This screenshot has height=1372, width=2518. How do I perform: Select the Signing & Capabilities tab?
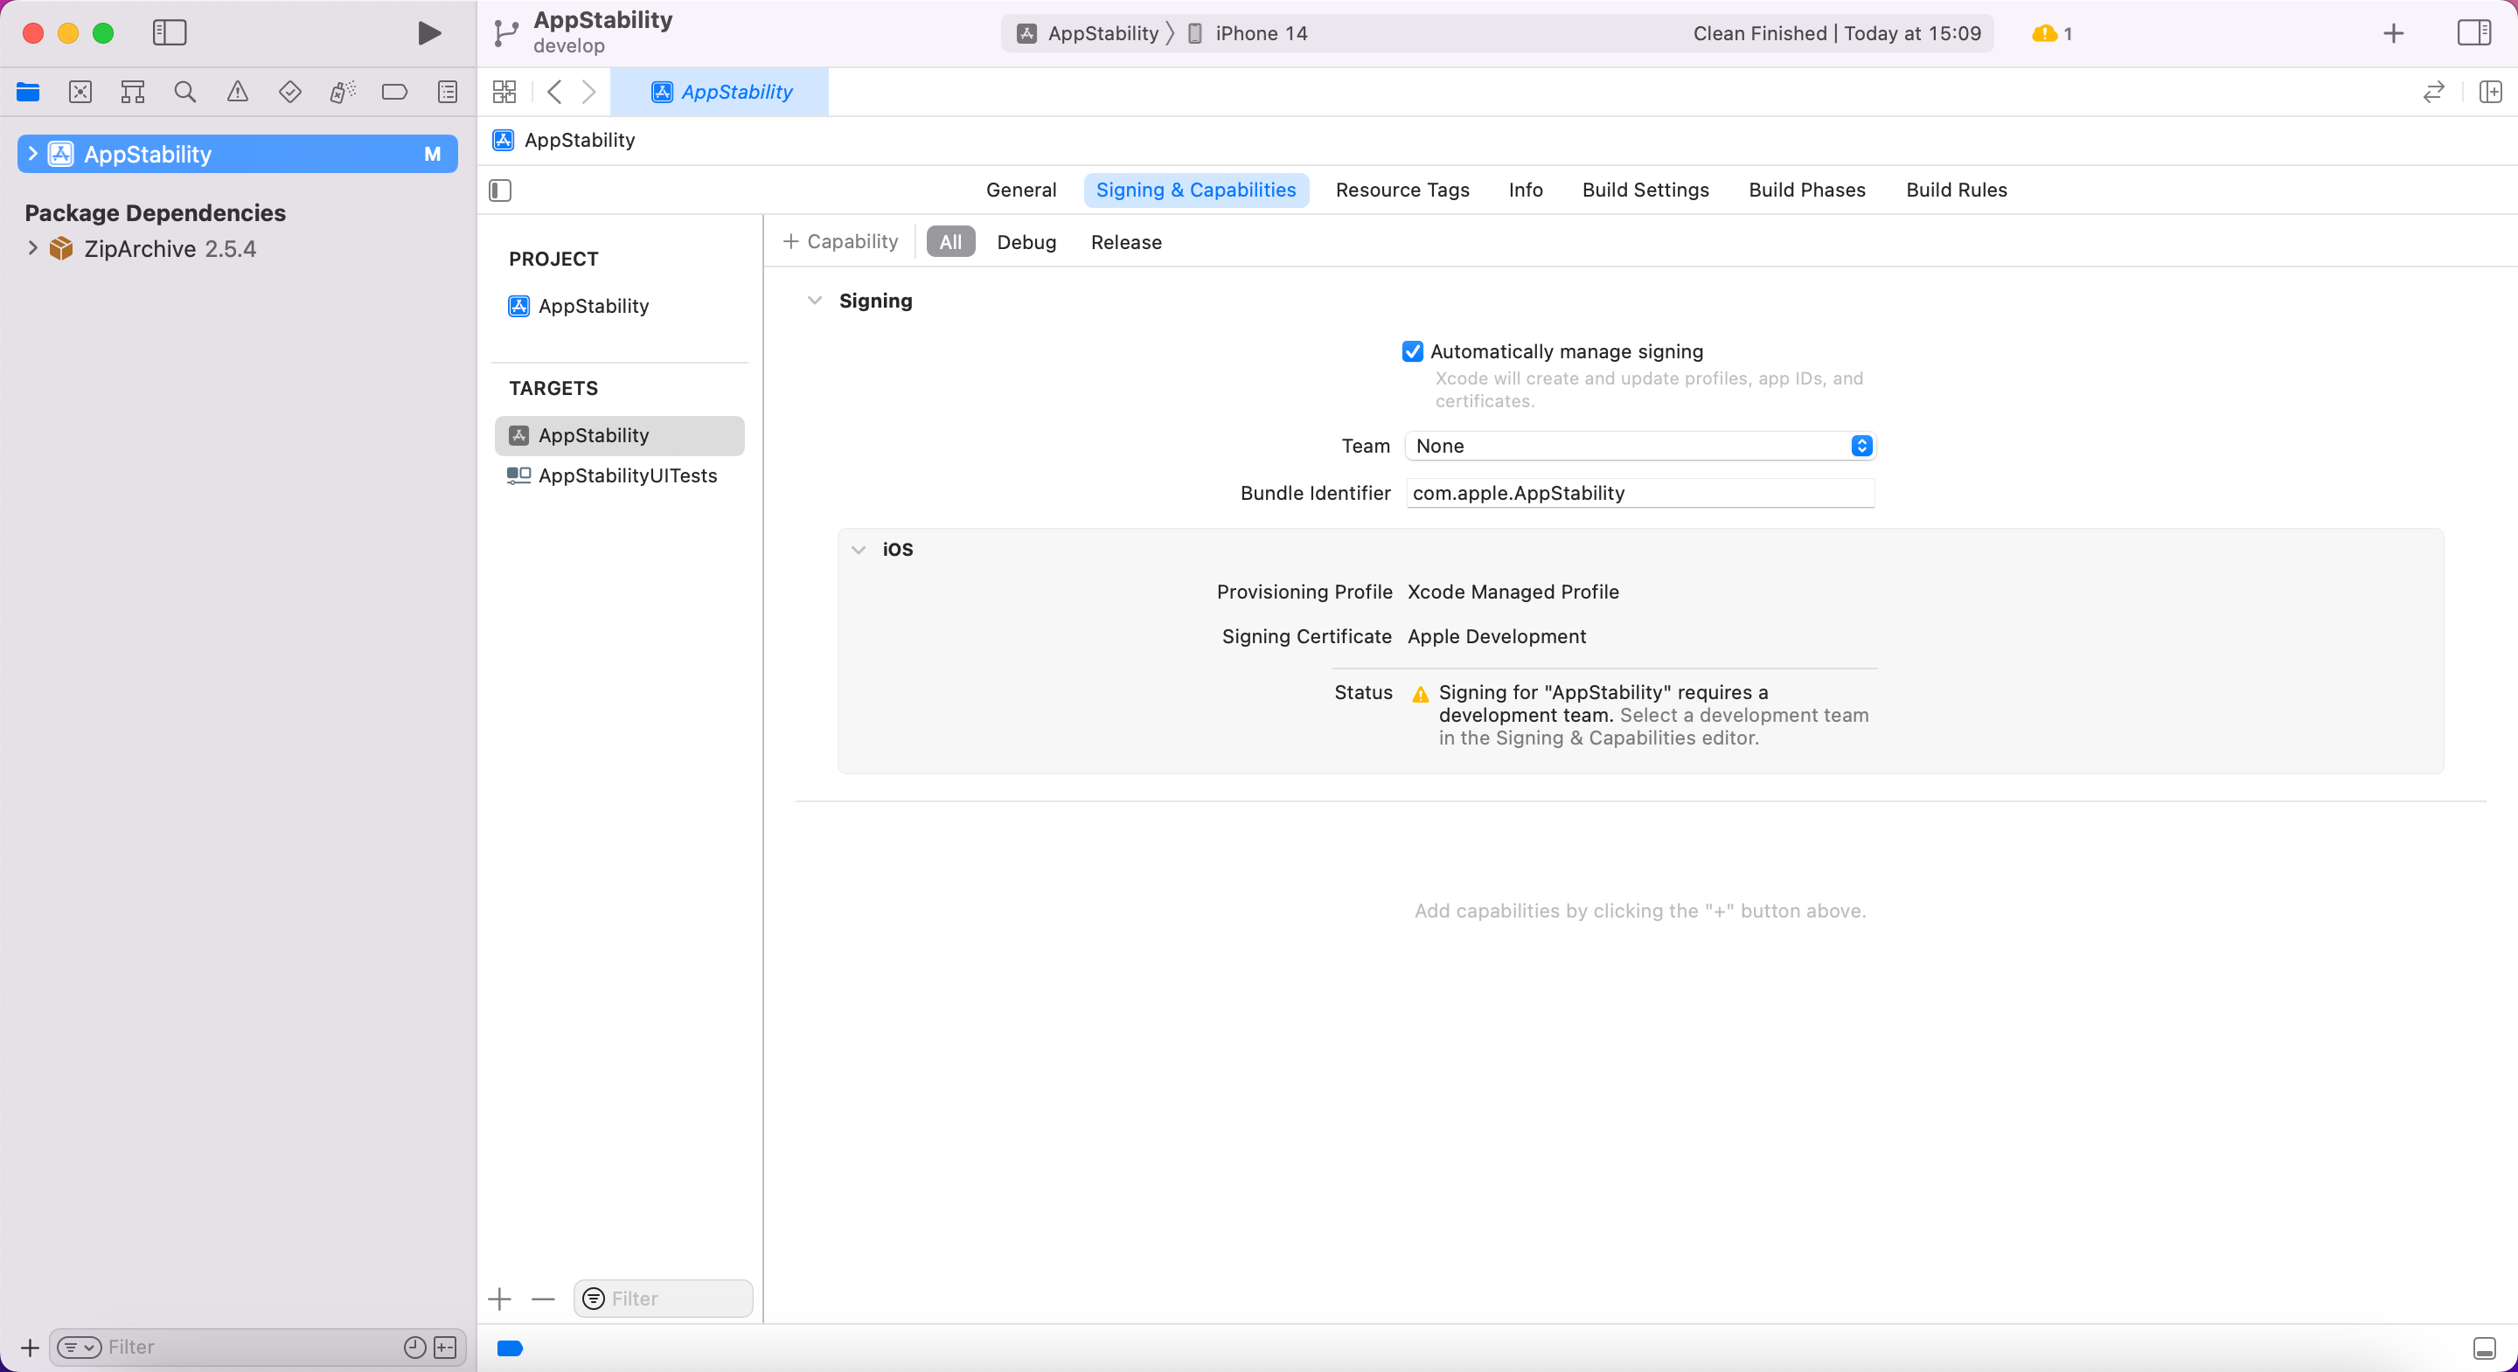pyautogui.click(x=1195, y=190)
